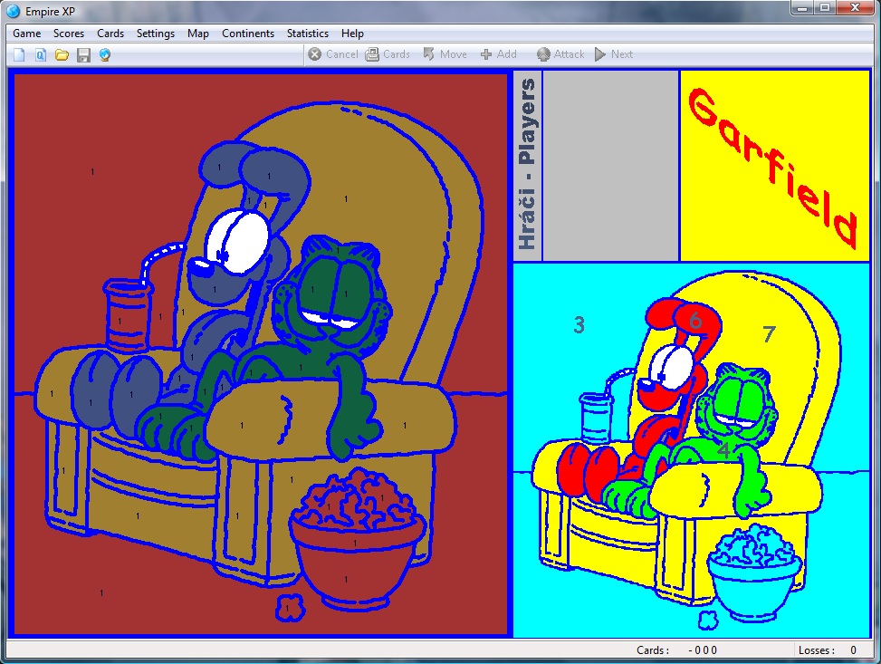
Task: Click the Cancel toolbar button
Action: 333,54
